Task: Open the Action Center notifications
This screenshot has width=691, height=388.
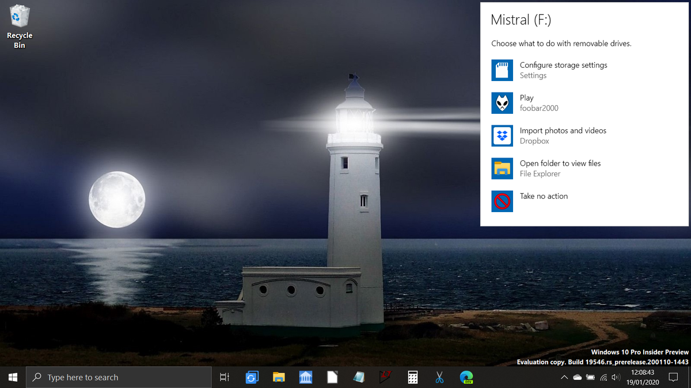Action: pyautogui.click(x=673, y=377)
